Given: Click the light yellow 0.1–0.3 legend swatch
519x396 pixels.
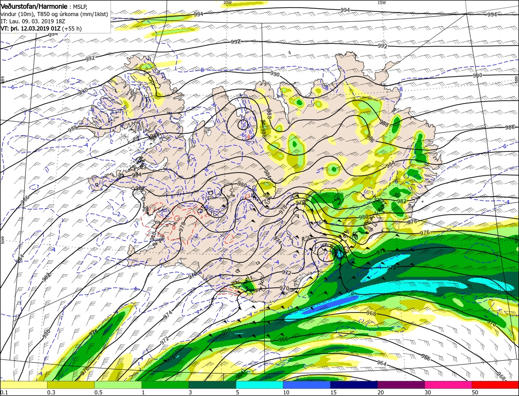Looking at the screenshot, I should (x=23, y=385).
